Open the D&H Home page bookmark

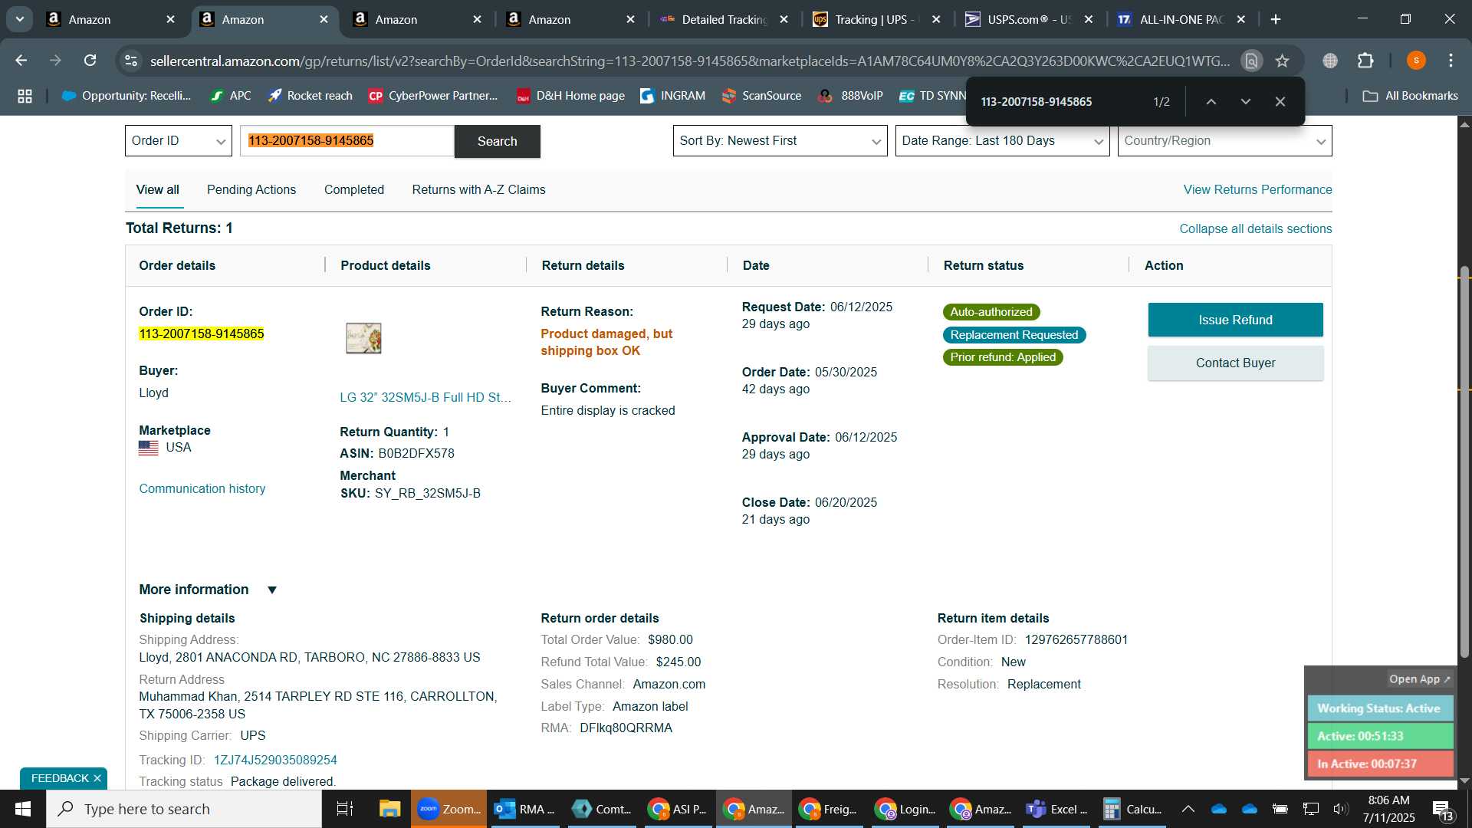pyautogui.click(x=570, y=96)
